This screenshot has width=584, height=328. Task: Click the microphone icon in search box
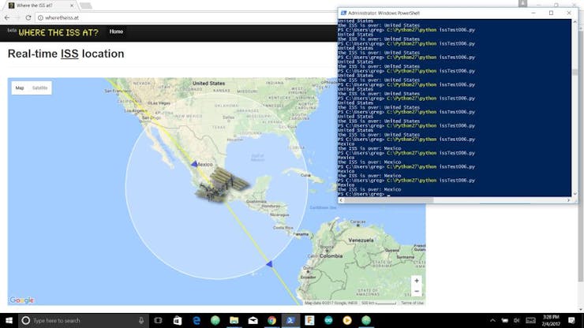coord(141,320)
